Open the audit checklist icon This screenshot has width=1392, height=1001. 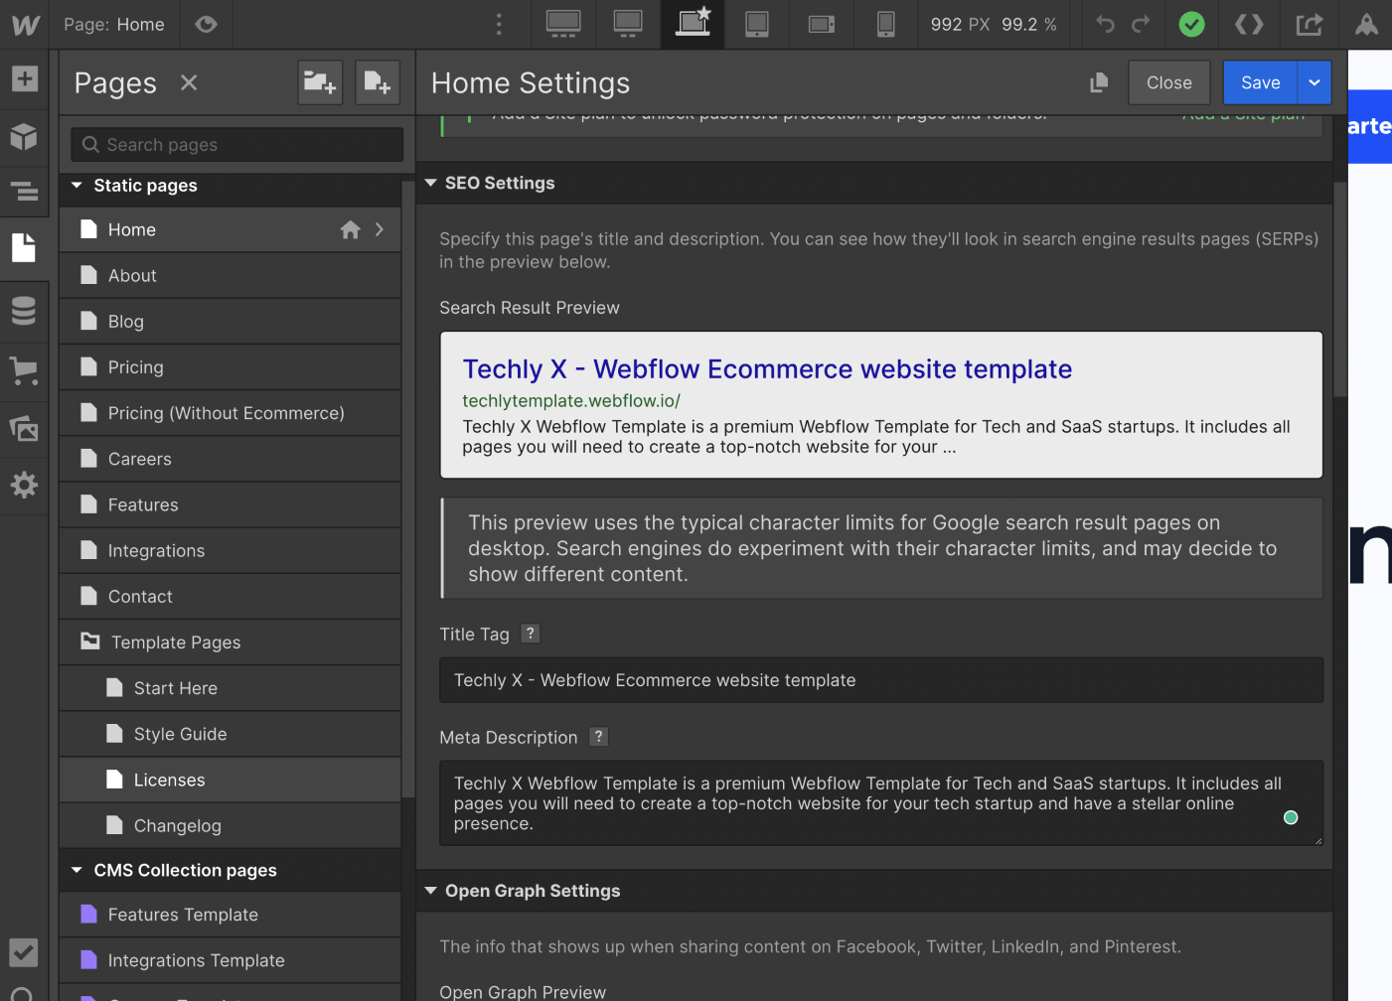24,952
